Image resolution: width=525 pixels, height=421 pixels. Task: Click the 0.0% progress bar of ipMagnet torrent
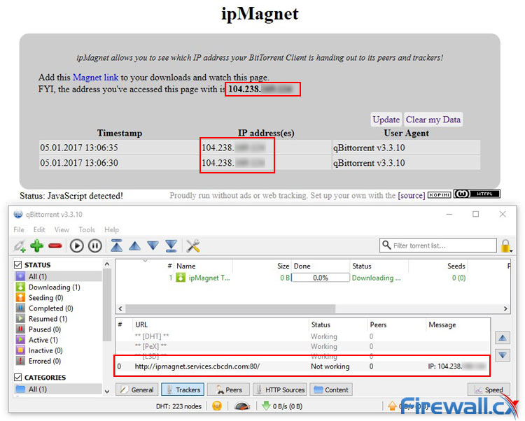(321, 278)
